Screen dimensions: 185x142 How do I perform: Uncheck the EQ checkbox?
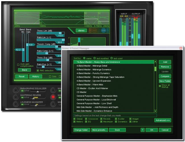(86, 121)
